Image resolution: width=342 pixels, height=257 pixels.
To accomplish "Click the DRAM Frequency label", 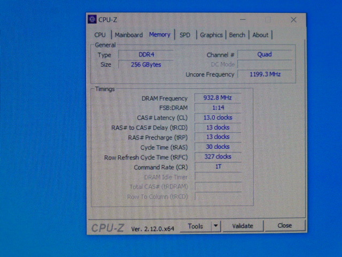I will [x=165, y=99].
